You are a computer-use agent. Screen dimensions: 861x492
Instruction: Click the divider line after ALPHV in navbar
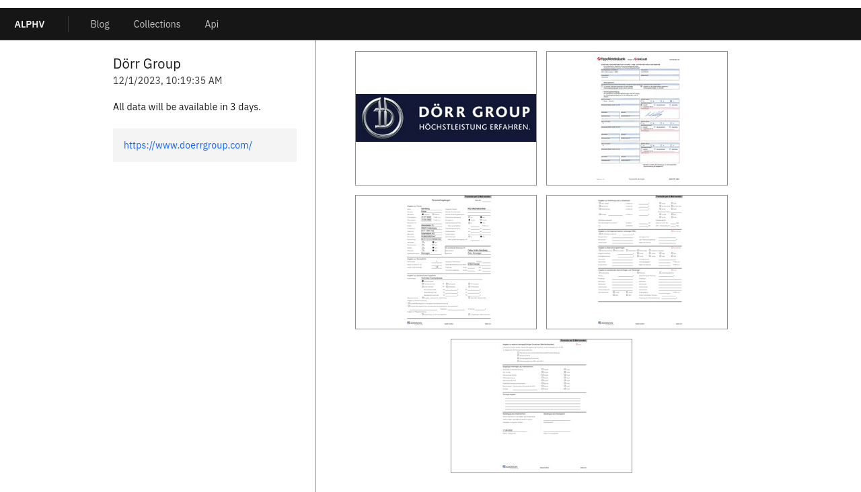pos(68,24)
